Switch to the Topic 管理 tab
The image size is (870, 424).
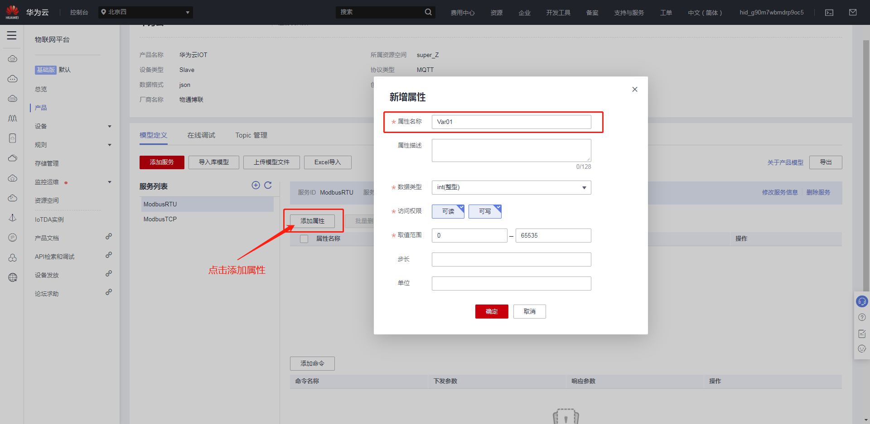(x=251, y=135)
